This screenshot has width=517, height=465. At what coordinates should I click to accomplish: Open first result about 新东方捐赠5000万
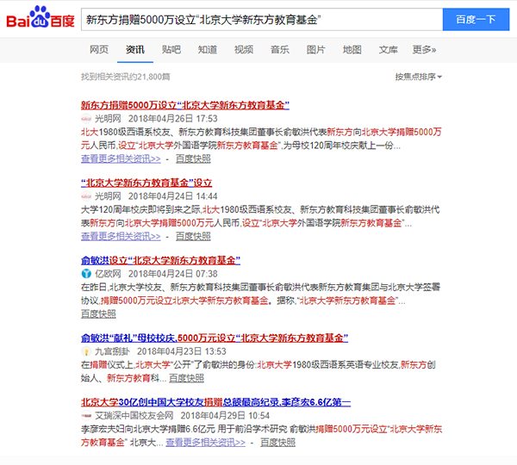point(184,105)
